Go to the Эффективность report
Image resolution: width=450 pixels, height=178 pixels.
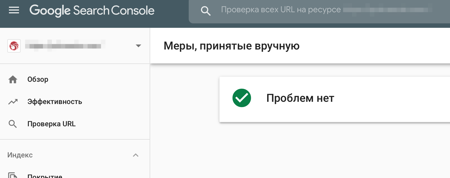click(x=55, y=102)
